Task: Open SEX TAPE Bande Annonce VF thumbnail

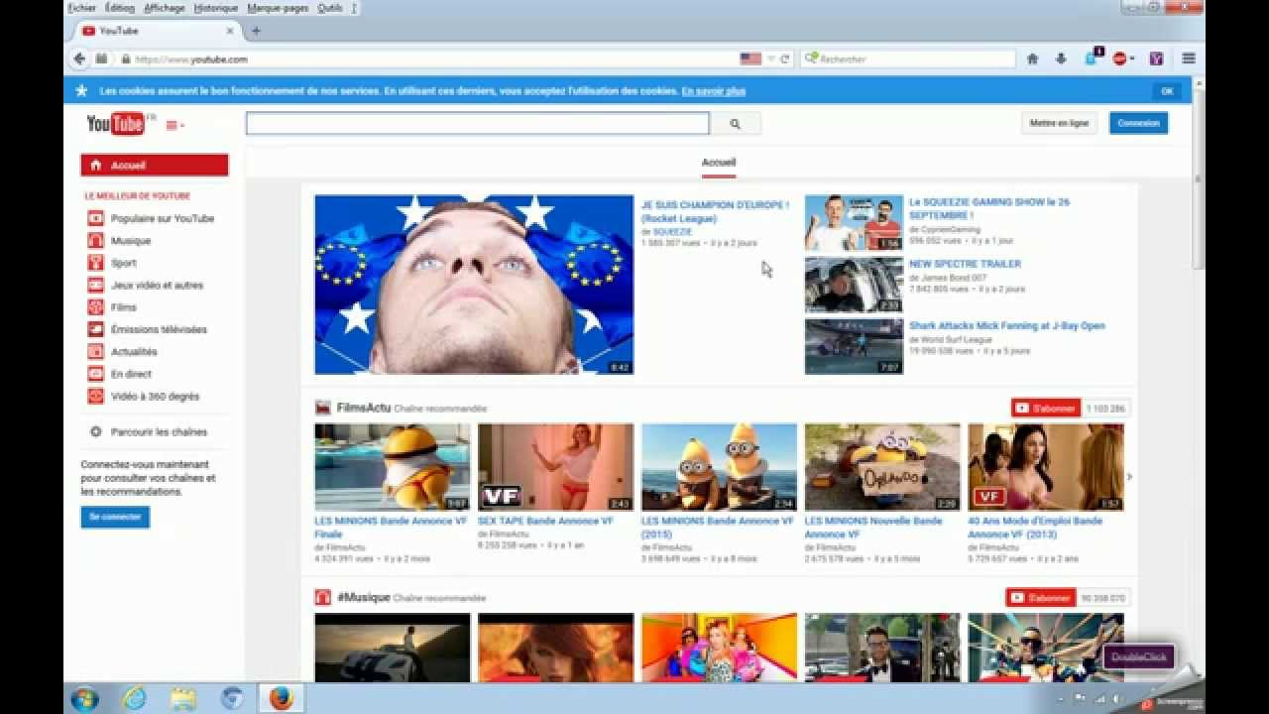Action: point(555,467)
